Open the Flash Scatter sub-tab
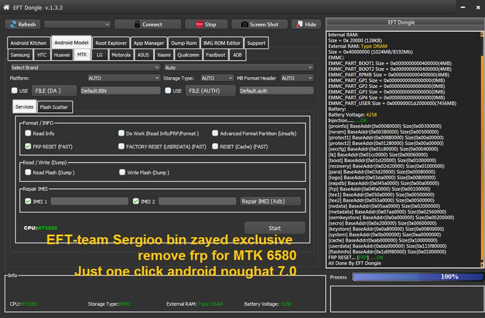 click(54, 107)
